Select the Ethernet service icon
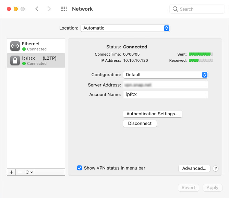 pyautogui.click(x=15, y=46)
